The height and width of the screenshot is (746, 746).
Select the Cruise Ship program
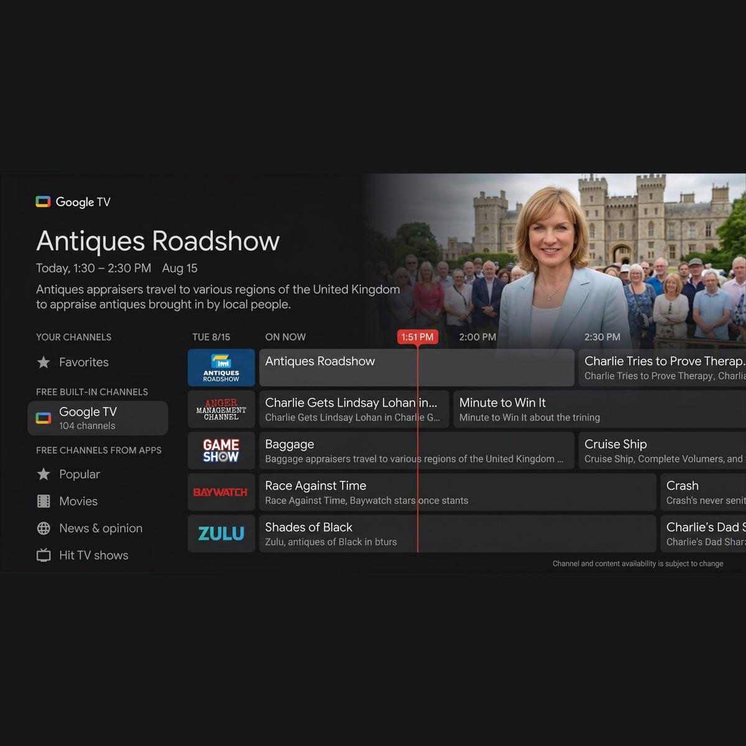point(662,451)
